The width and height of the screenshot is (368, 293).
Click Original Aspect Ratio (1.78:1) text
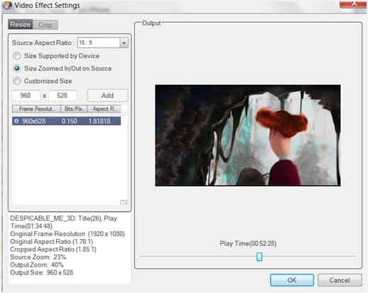coord(51,242)
